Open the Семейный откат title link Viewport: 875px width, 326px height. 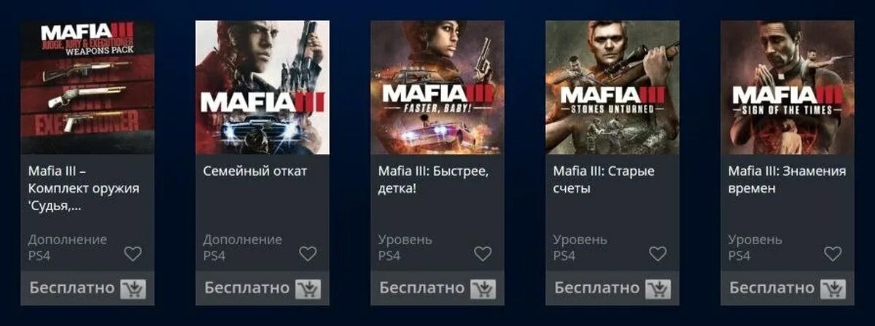point(255,171)
